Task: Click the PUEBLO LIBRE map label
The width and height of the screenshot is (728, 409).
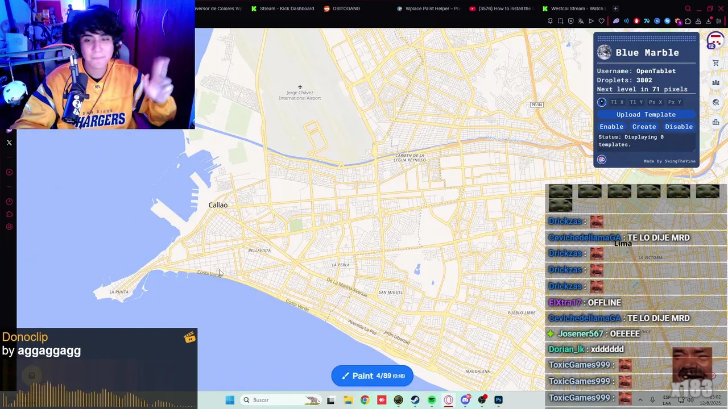Action: point(522,313)
